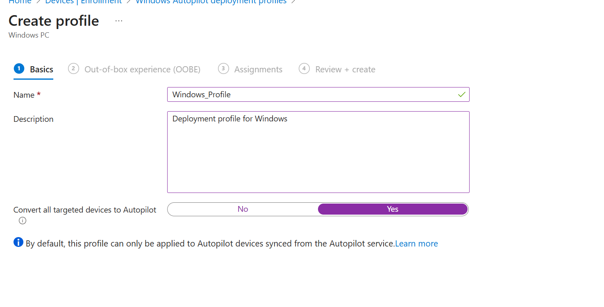Switch to the Basics tab
This screenshot has width=604, height=307.
click(41, 69)
